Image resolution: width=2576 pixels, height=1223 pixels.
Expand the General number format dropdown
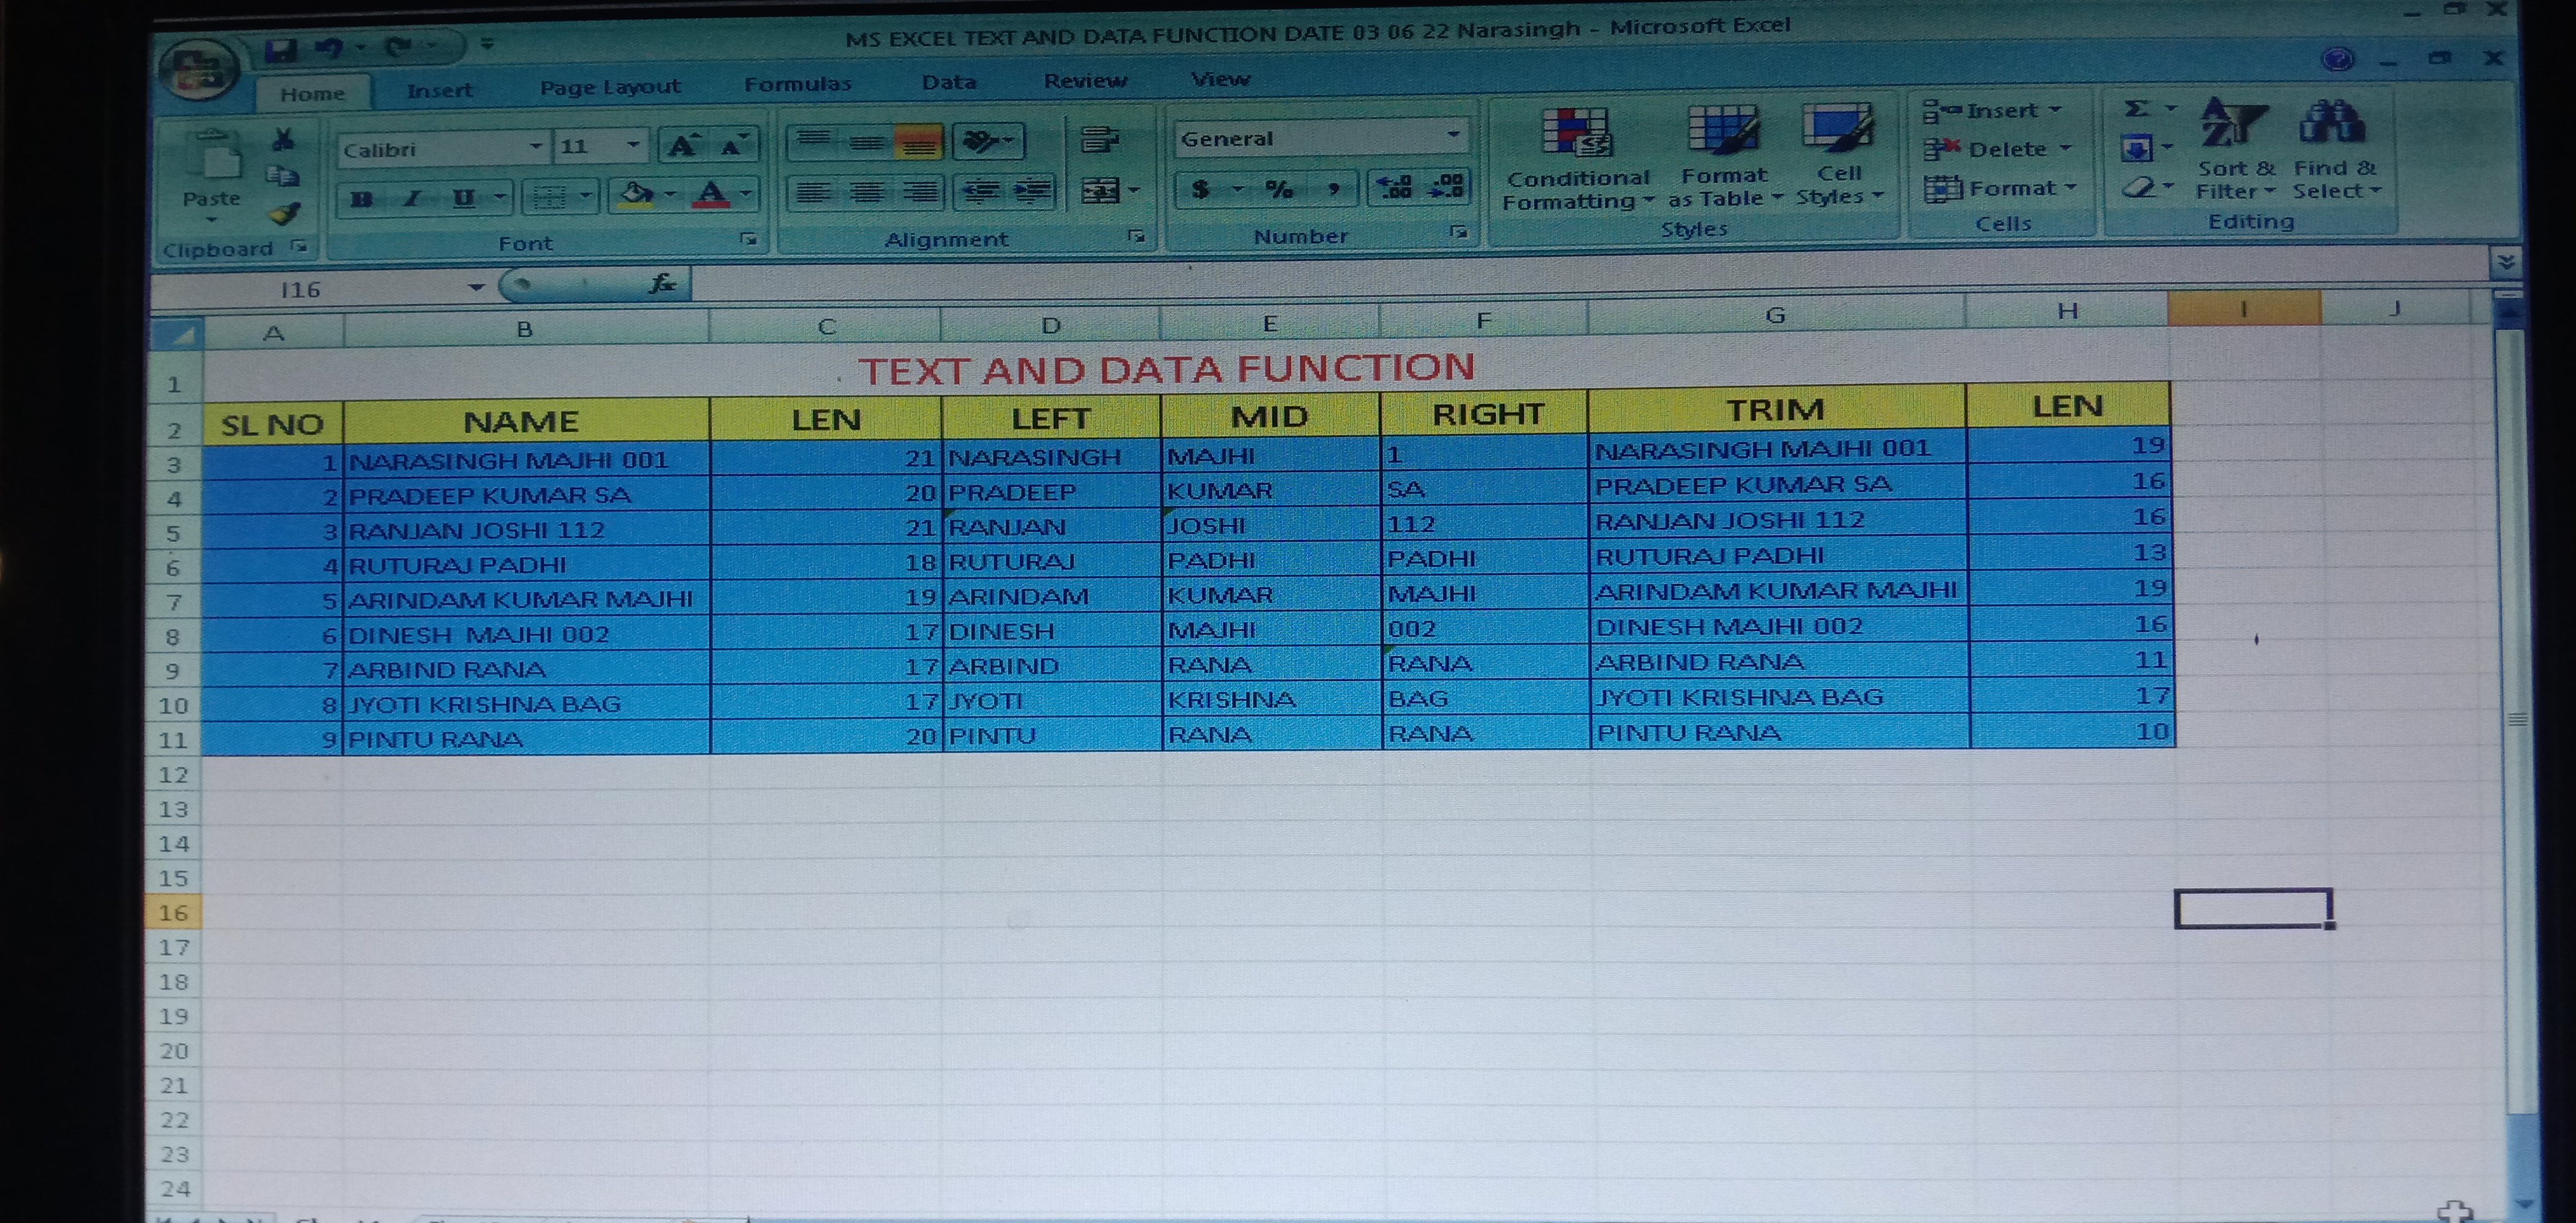1453,135
